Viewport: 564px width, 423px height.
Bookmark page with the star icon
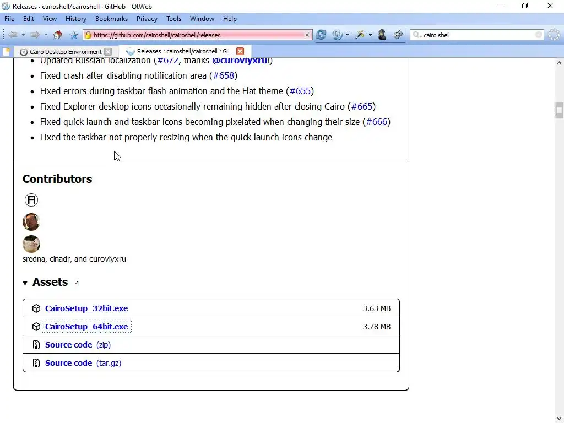[74, 35]
